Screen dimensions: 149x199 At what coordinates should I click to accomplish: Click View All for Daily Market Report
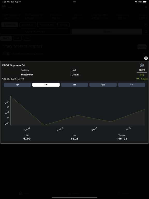pos(142,47)
